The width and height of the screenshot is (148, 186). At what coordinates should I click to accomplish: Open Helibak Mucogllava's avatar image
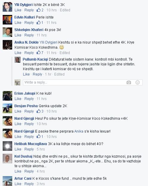(7, 146)
